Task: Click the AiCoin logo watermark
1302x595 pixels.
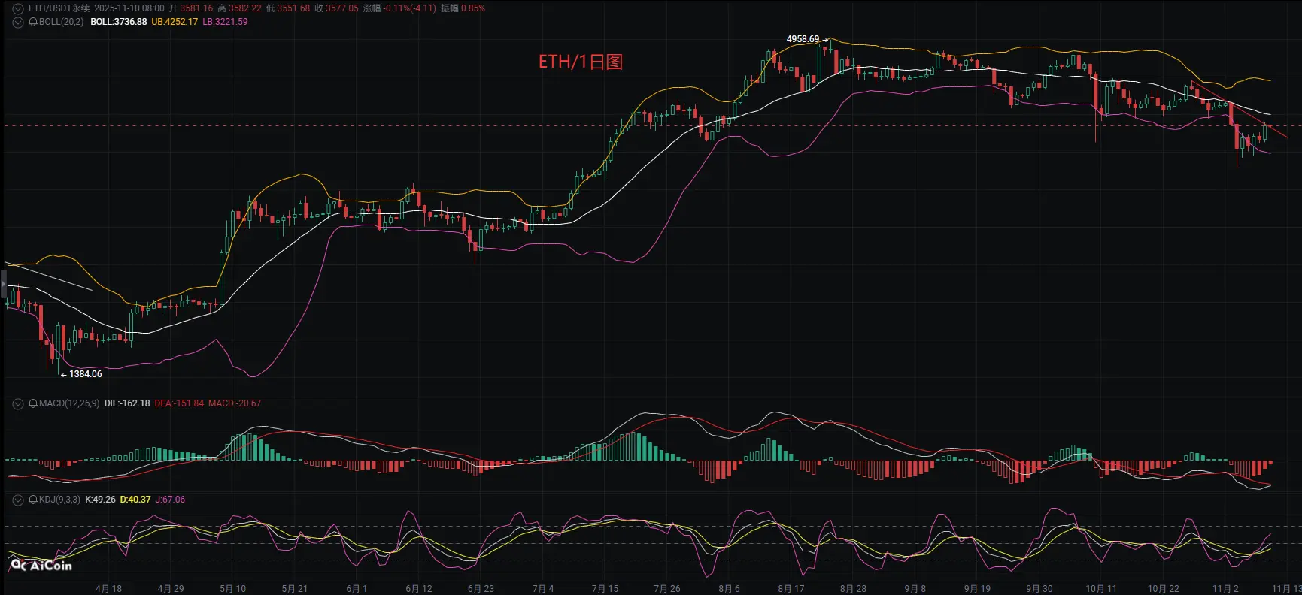Action: [x=41, y=566]
